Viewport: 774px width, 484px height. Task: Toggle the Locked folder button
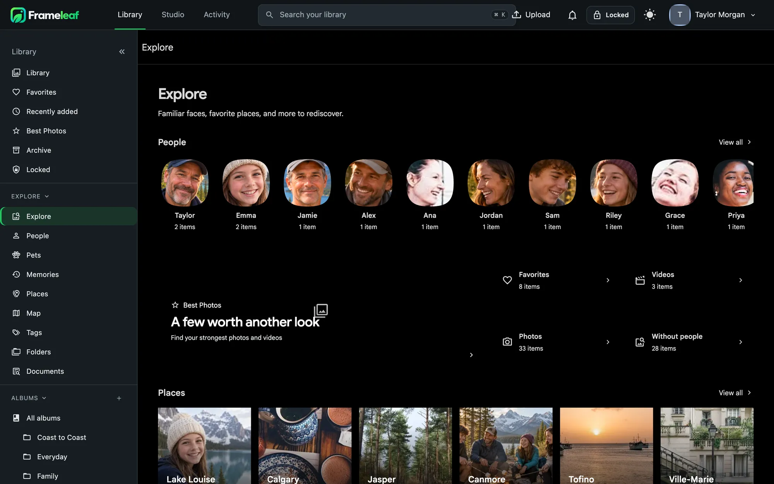point(610,15)
